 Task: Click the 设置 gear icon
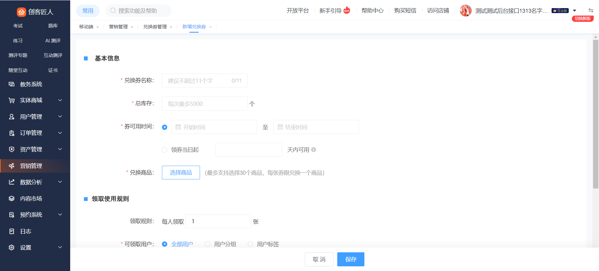12,247
